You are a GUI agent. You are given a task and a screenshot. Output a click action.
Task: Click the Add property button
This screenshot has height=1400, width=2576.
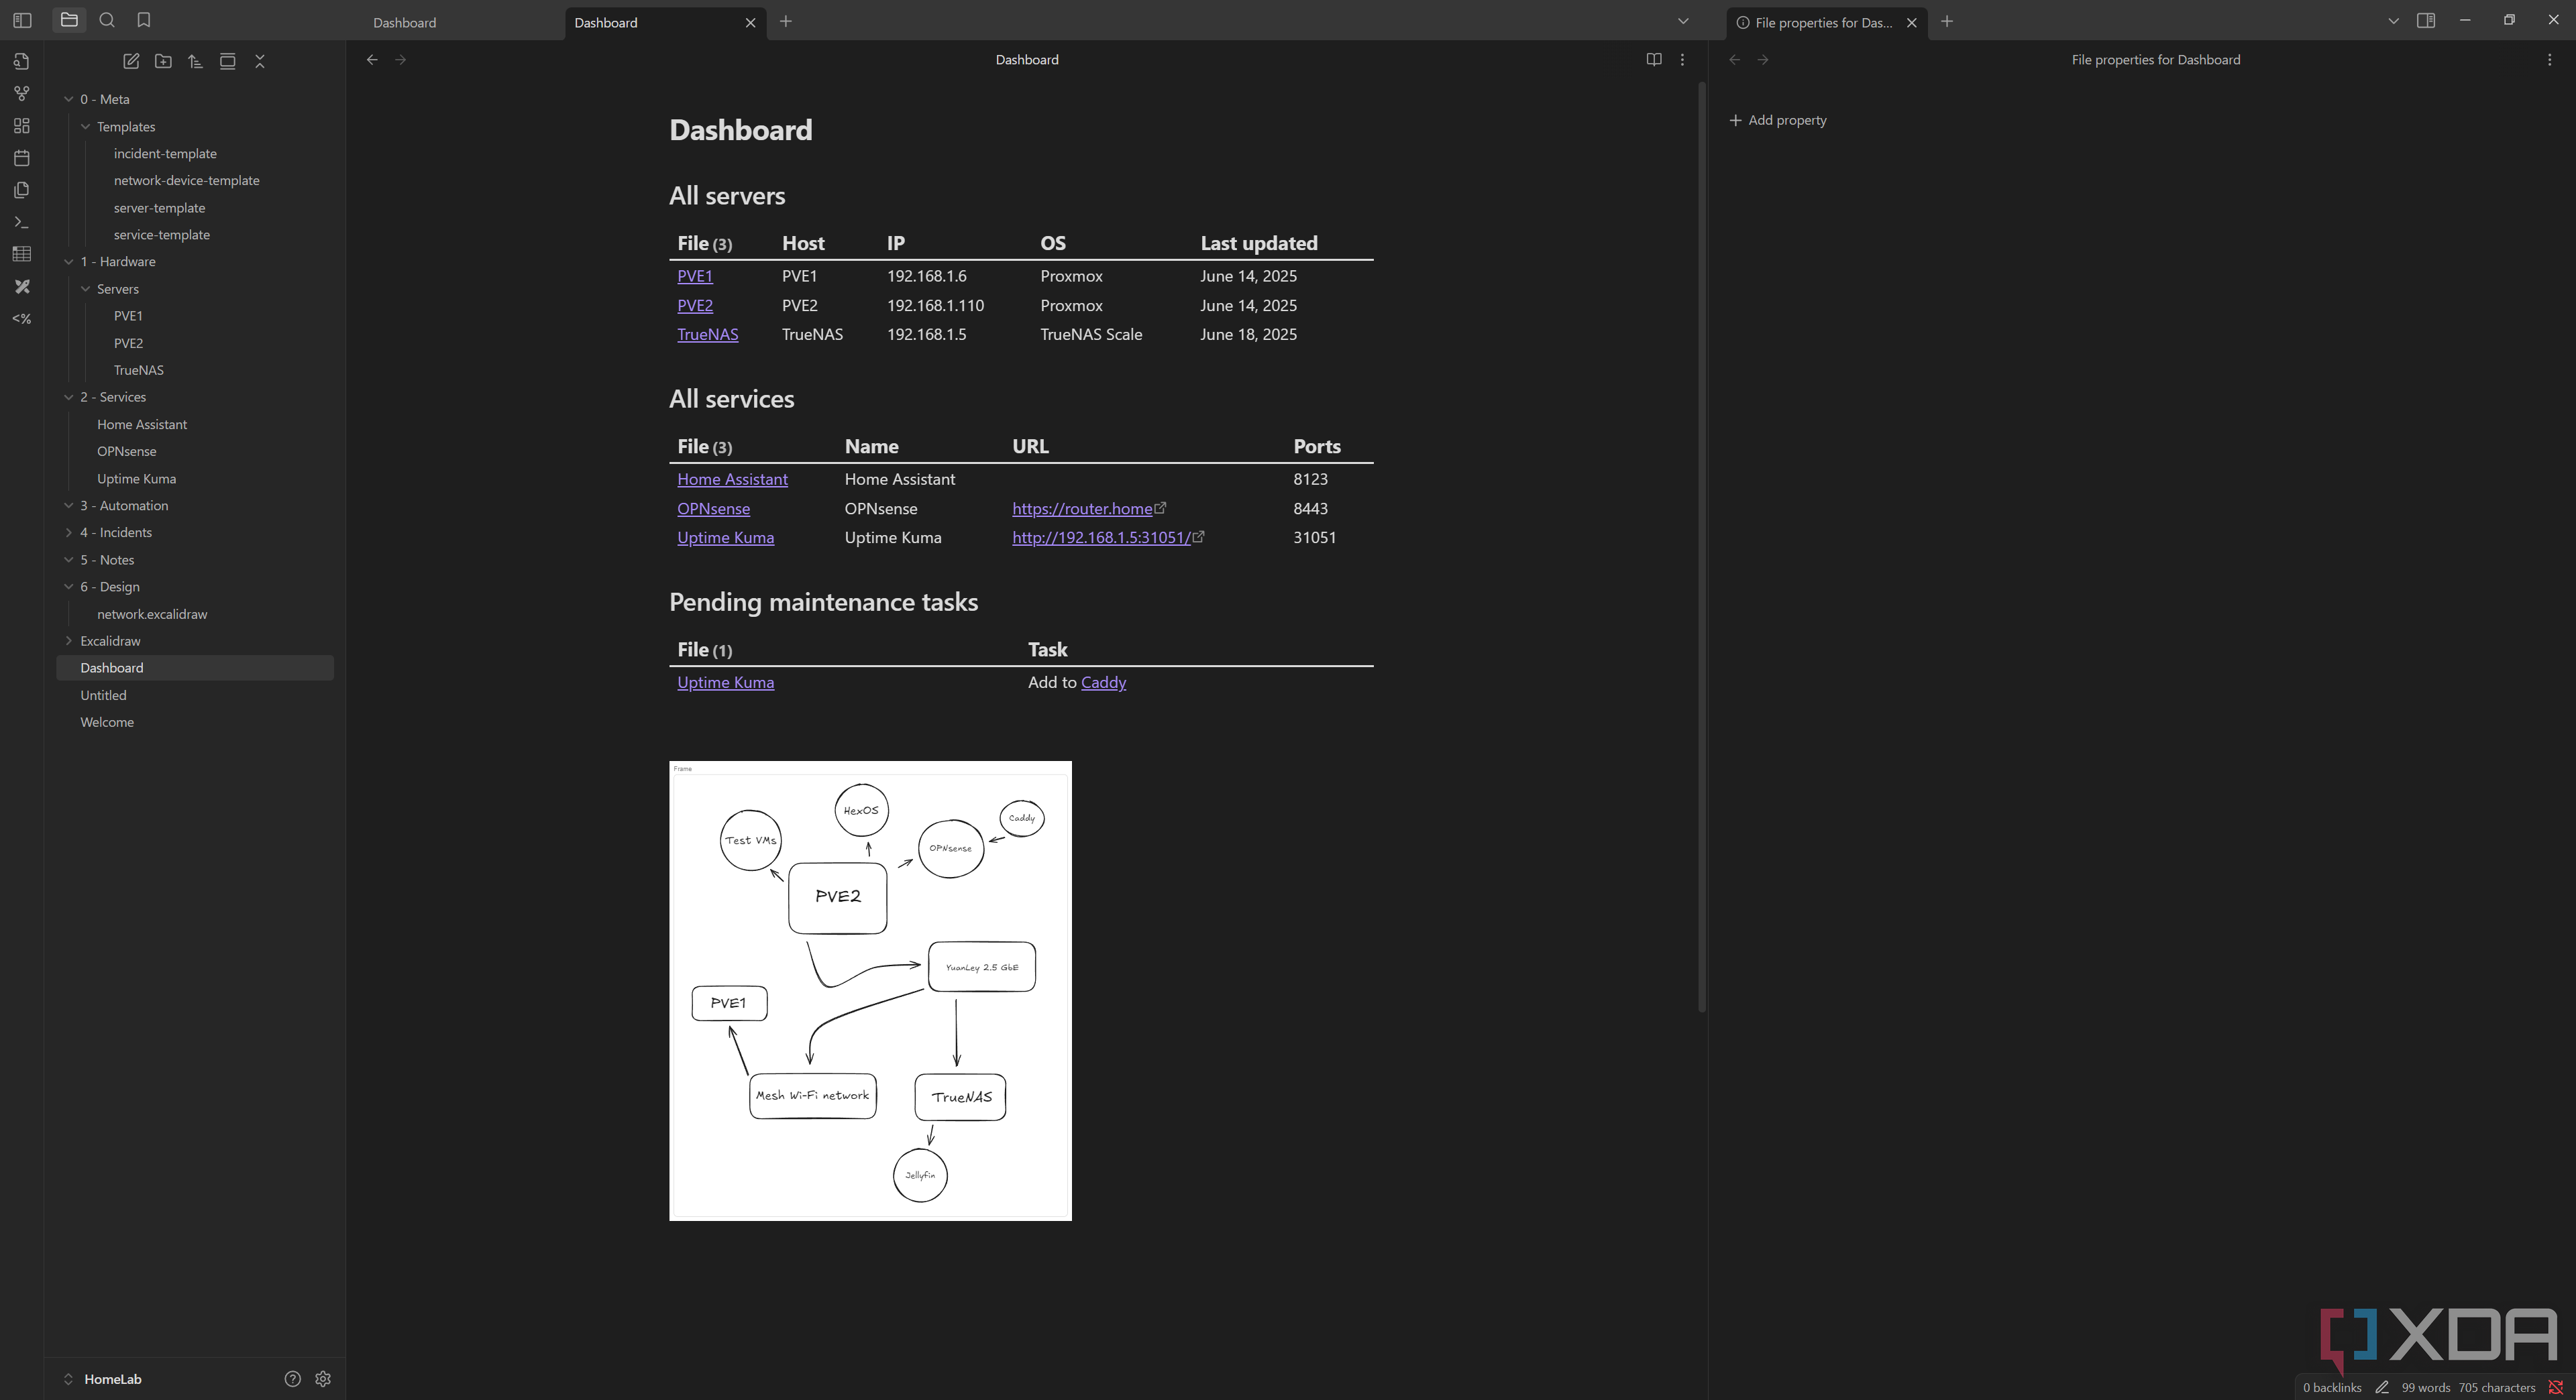[x=1778, y=120]
